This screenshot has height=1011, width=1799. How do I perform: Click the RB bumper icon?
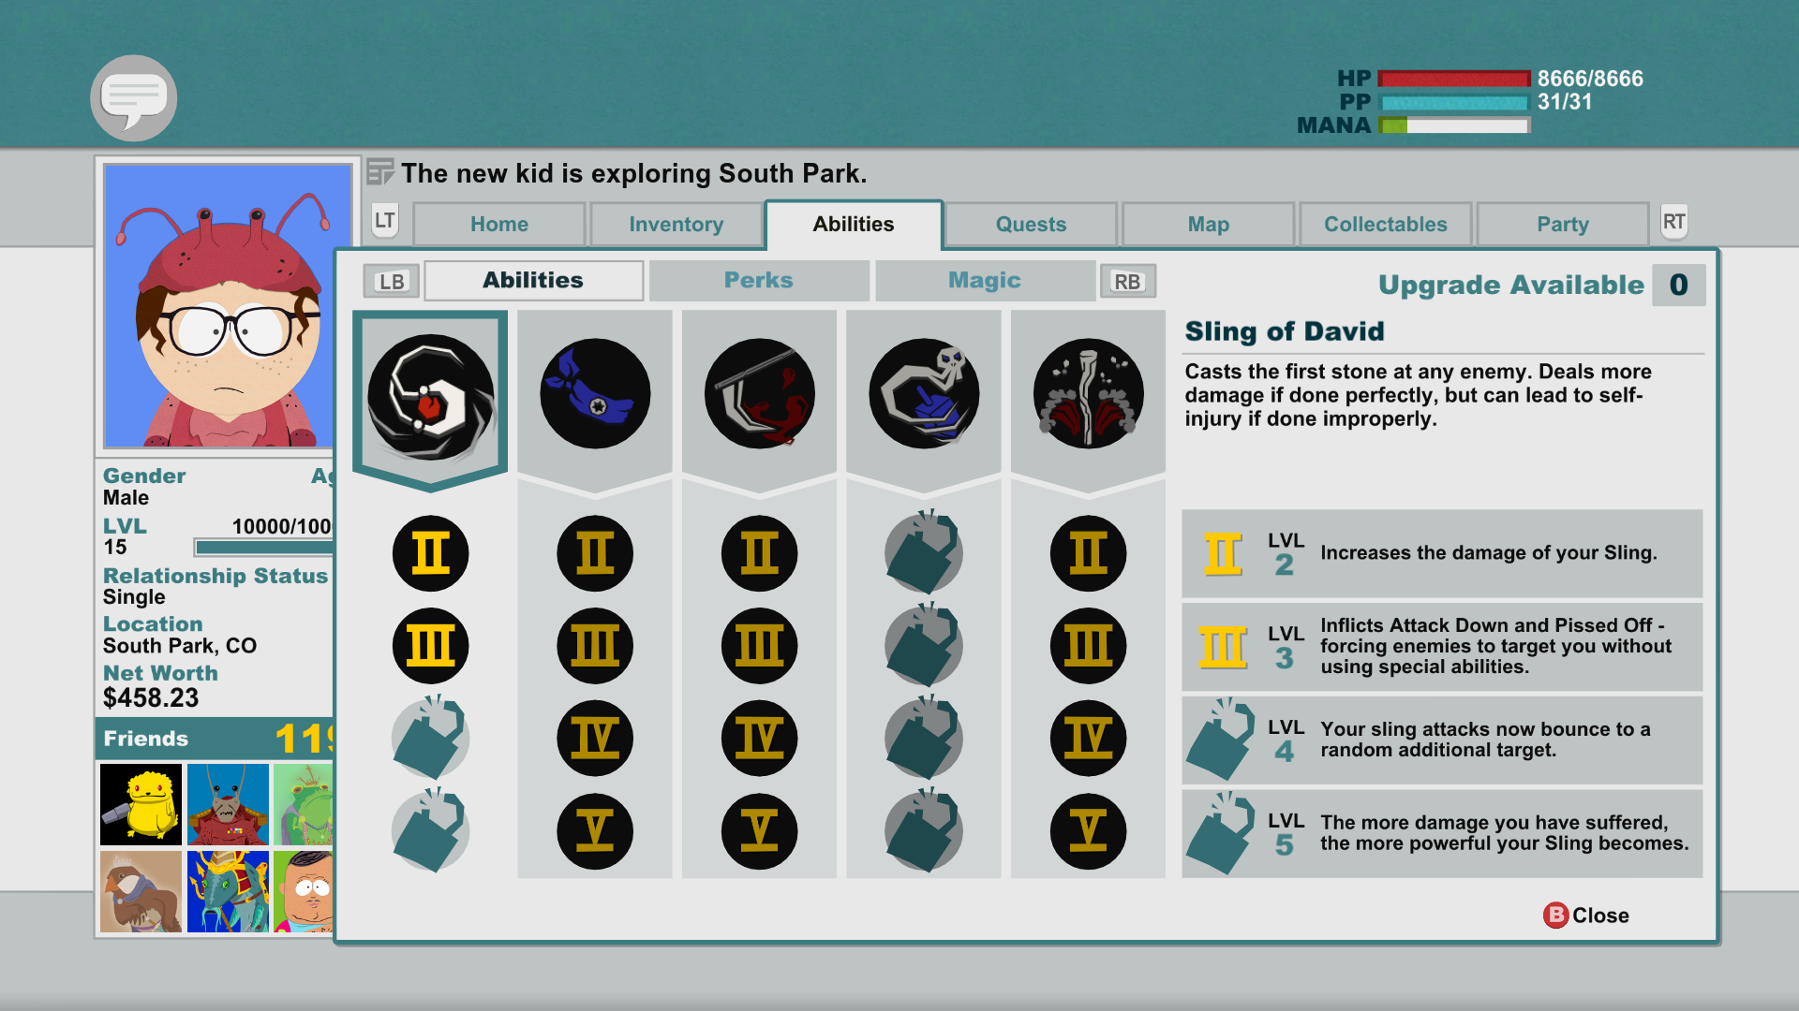click(x=1127, y=281)
